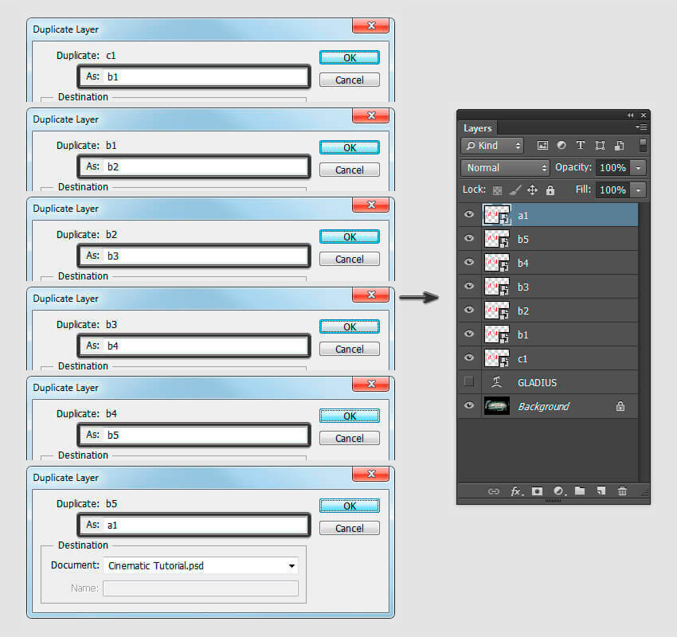Filter layers by type layers icon
This screenshot has width=677, height=637.
[x=581, y=146]
